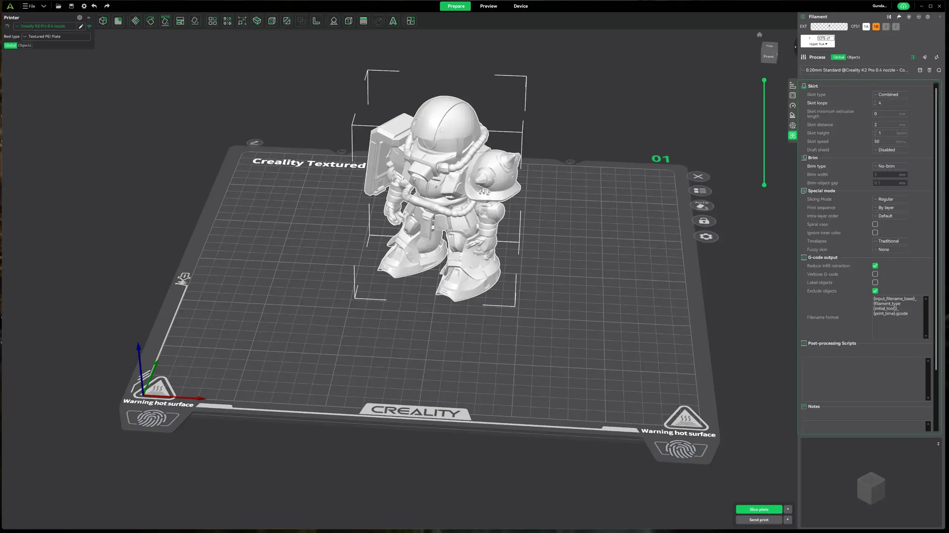Viewport: 949px width, 533px height.
Task: Select the L-shaped Measure tool
Action: pos(316,21)
